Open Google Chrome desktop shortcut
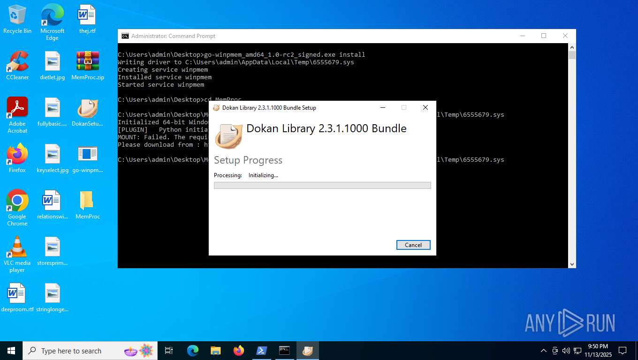Viewport: 638px width, 360px height. [x=17, y=208]
